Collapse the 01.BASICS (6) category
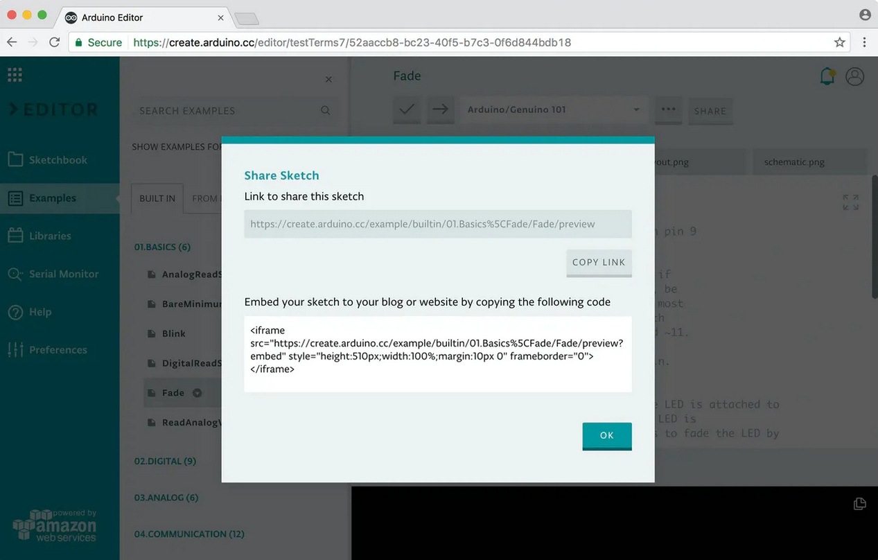The width and height of the screenshot is (878, 560). click(x=162, y=247)
